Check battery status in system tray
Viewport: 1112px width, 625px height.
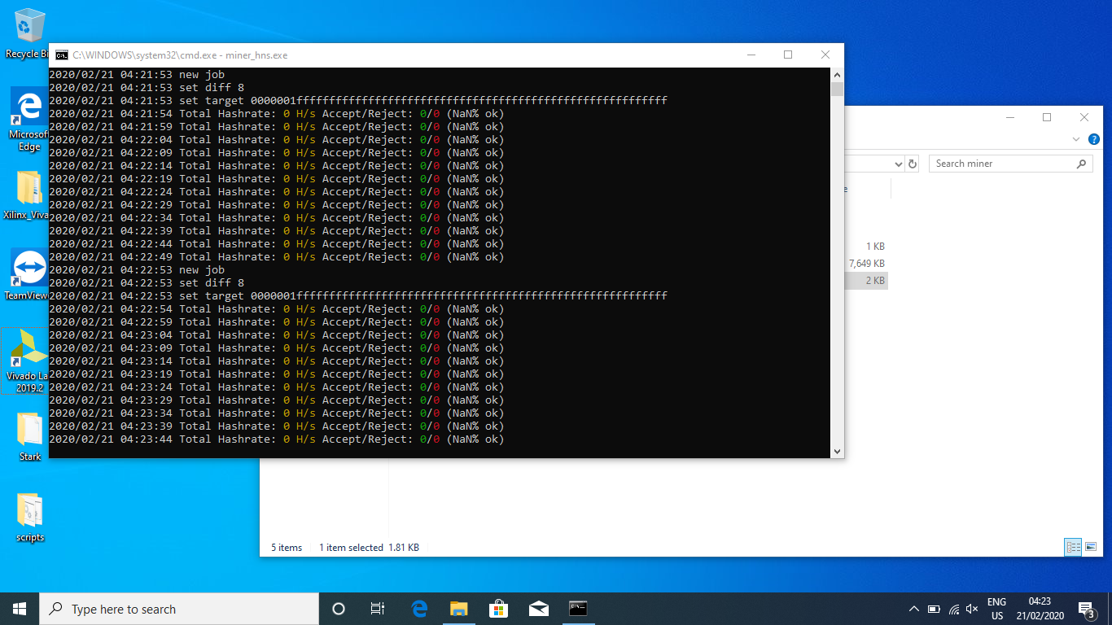point(934,609)
